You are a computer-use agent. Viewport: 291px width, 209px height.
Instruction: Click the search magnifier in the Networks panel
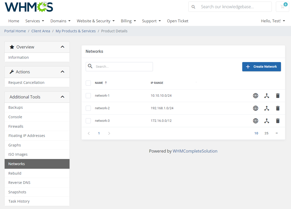click(90, 66)
